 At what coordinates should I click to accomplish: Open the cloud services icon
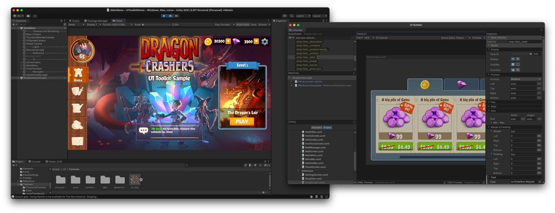(28, 16)
